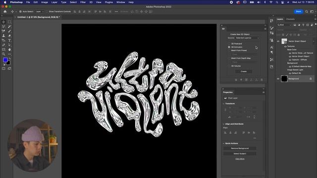The image size is (317, 178).
Task: Switch to the Channels tab
Action: (x=290, y=19)
